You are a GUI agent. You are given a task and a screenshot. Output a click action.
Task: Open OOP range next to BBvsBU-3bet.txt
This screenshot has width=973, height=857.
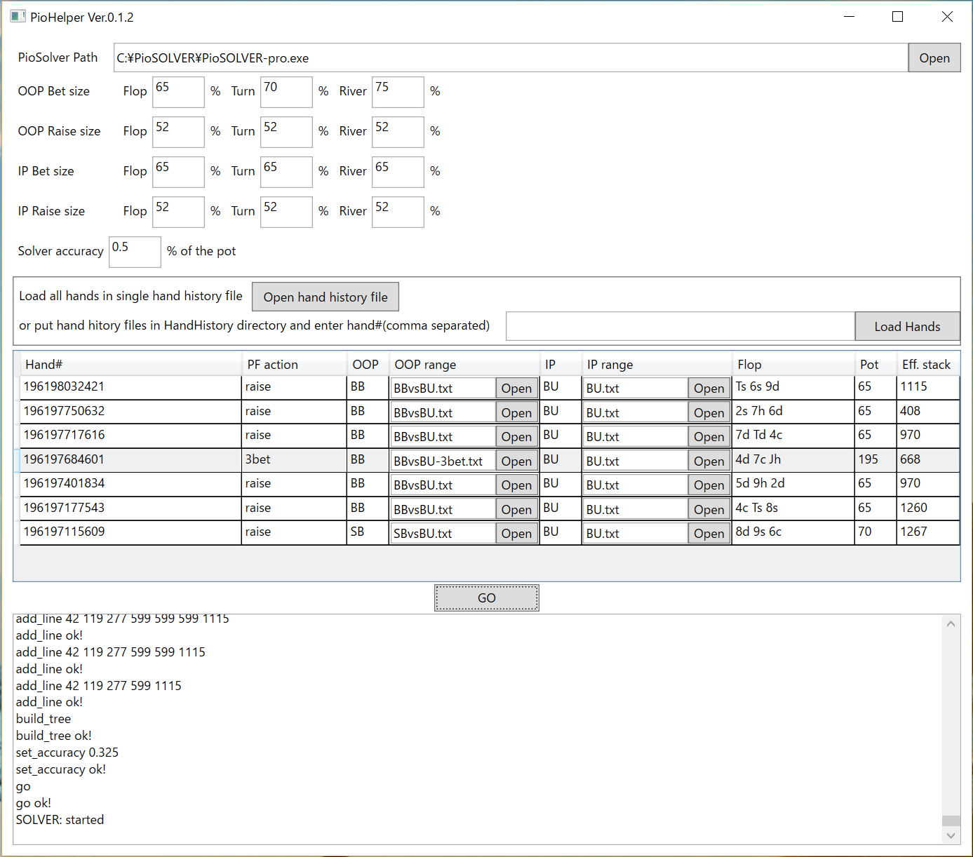tap(516, 461)
